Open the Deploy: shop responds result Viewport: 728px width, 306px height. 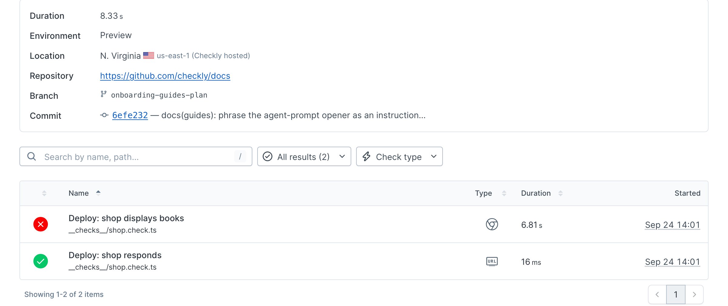point(115,255)
